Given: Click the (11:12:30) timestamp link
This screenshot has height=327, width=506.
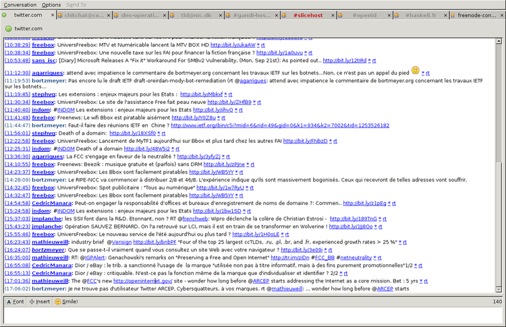Looking at the screenshot, I should click(18, 73).
